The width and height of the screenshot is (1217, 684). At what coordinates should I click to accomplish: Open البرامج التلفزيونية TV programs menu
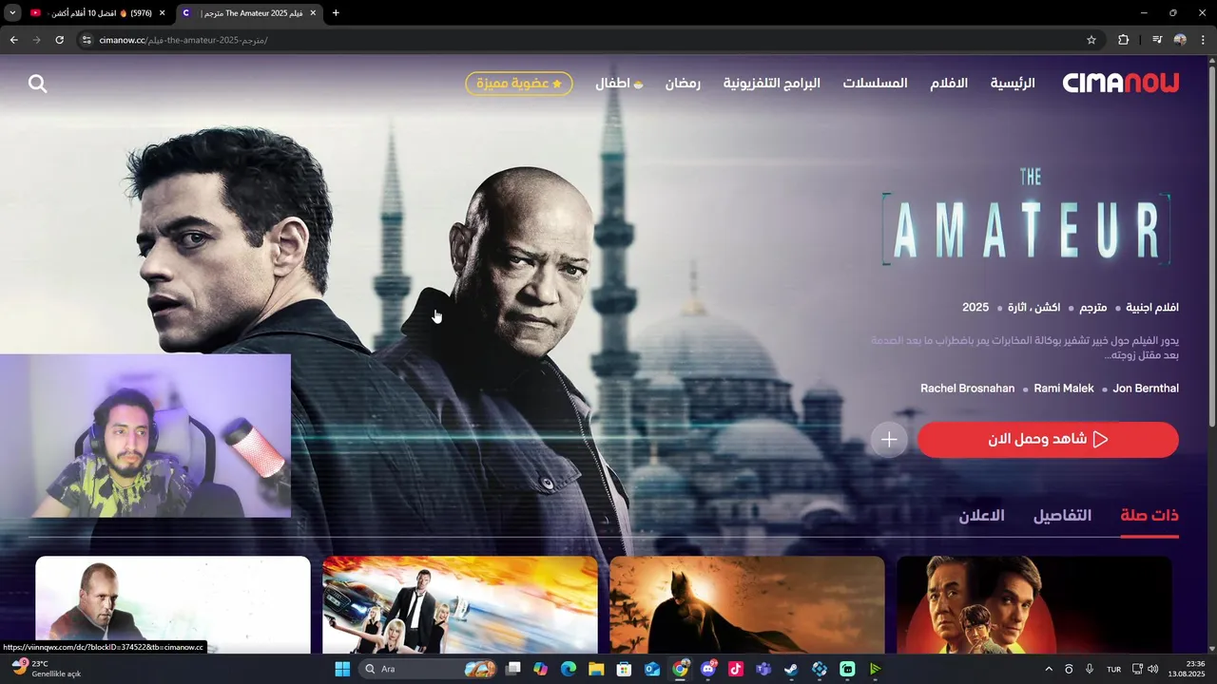[x=771, y=83]
